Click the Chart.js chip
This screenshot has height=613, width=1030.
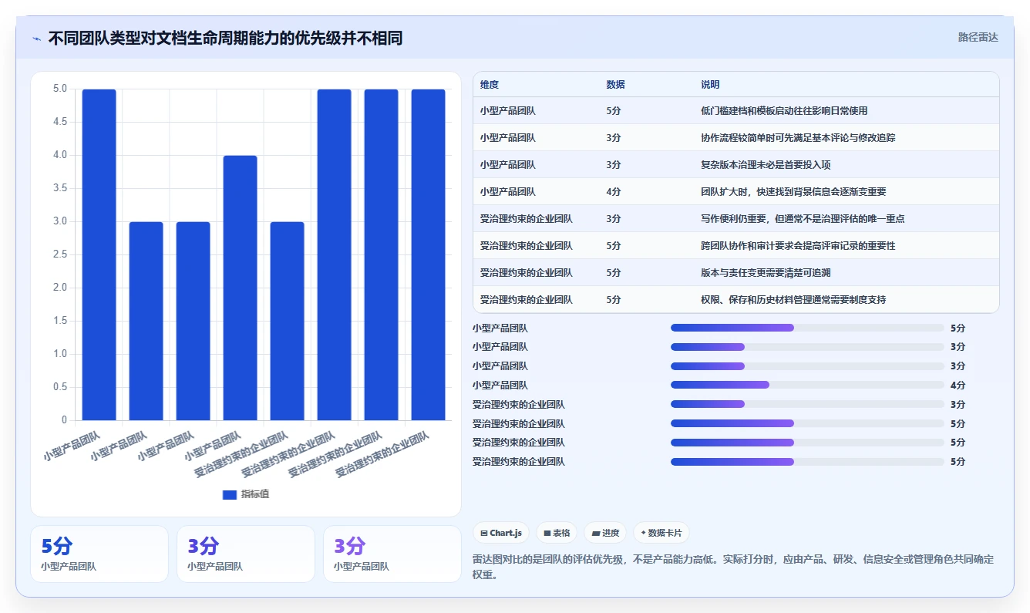501,533
